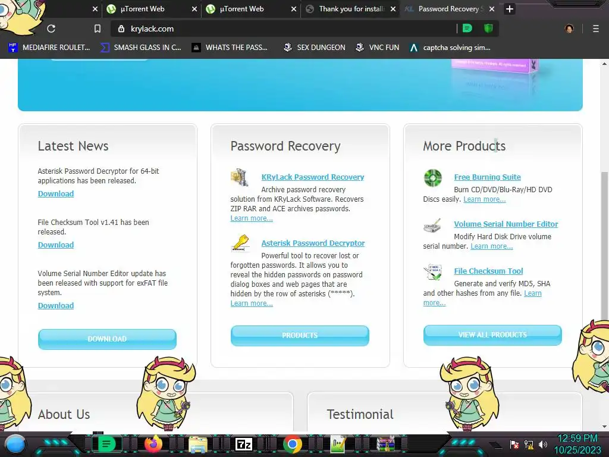Open KRyLack Password Recovery link
The height and width of the screenshot is (457, 609).
(x=313, y=177)
